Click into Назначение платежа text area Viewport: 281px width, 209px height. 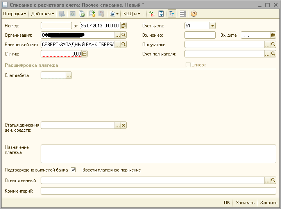coord(158,154)
